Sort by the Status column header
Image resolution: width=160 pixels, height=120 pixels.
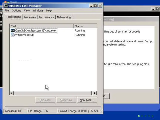click(x=85, y=26)
